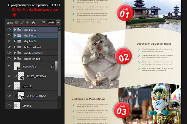
Task: Select the middle right text group name
Action: [33, 53]
